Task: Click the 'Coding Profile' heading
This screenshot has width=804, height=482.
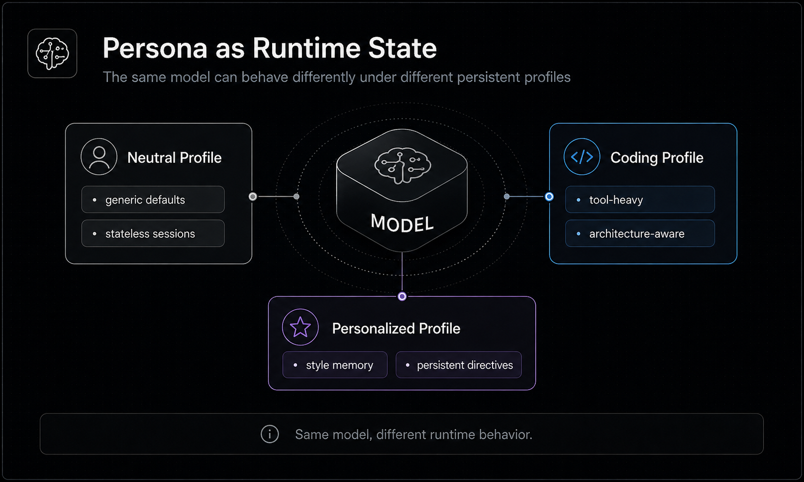Action: click(657, 158)
